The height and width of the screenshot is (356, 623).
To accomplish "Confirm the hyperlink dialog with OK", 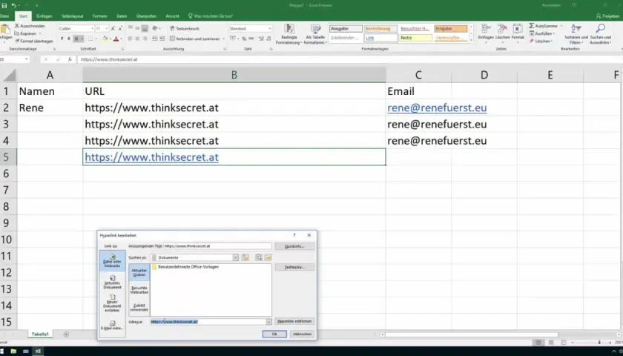I will click(x=274, y=334).
